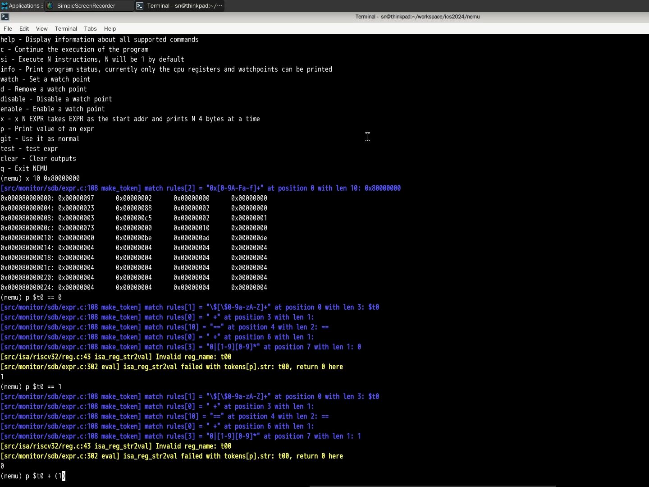Open the View menu

(x=42, y=28)
